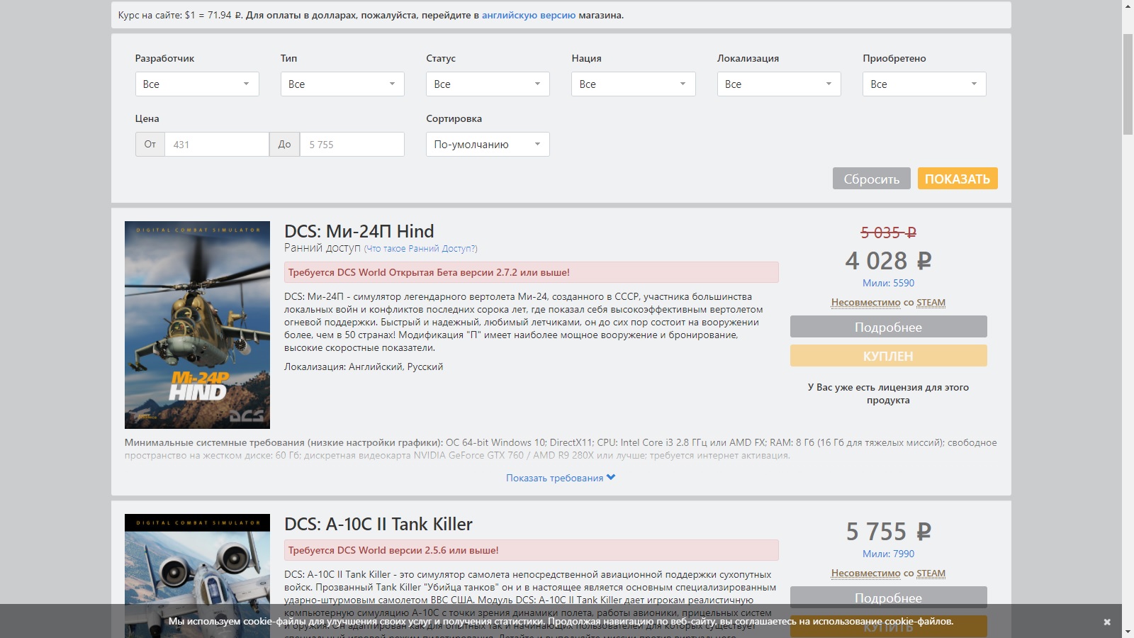Image resolution: width=1134 pixels, height=638 pixels.
Task: Open the Разработчик dropdown
Action: point(197,84)
